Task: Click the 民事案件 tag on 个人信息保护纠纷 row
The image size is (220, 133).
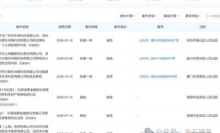Action: tap(34, 45)
